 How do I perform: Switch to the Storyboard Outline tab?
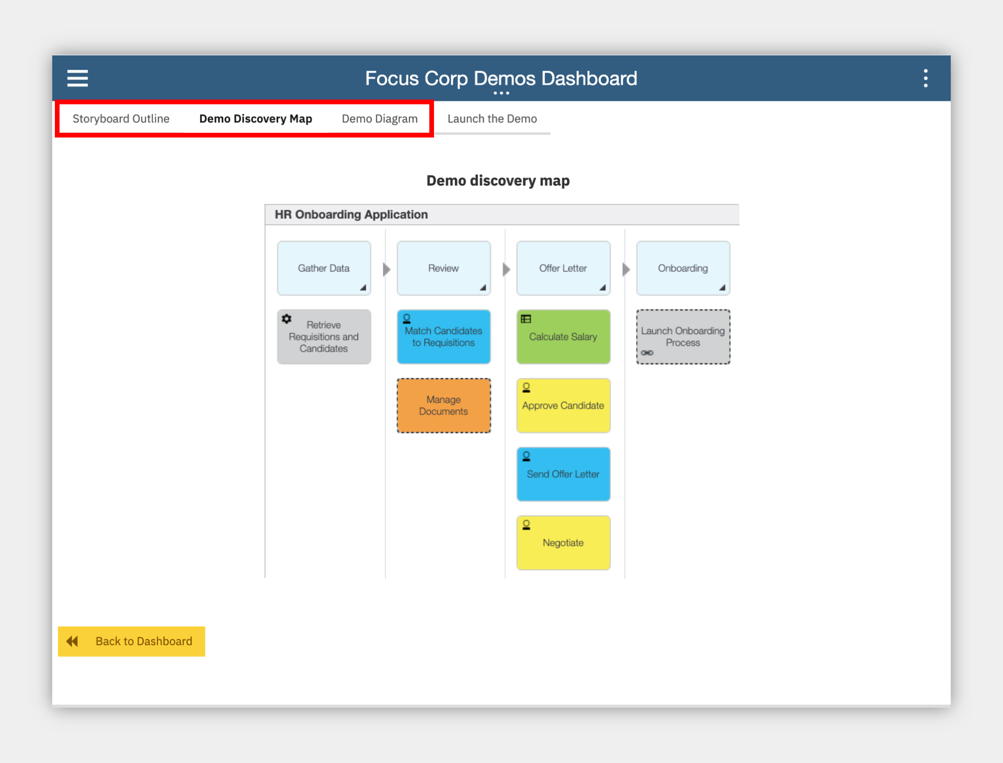[x=121, y=119]
